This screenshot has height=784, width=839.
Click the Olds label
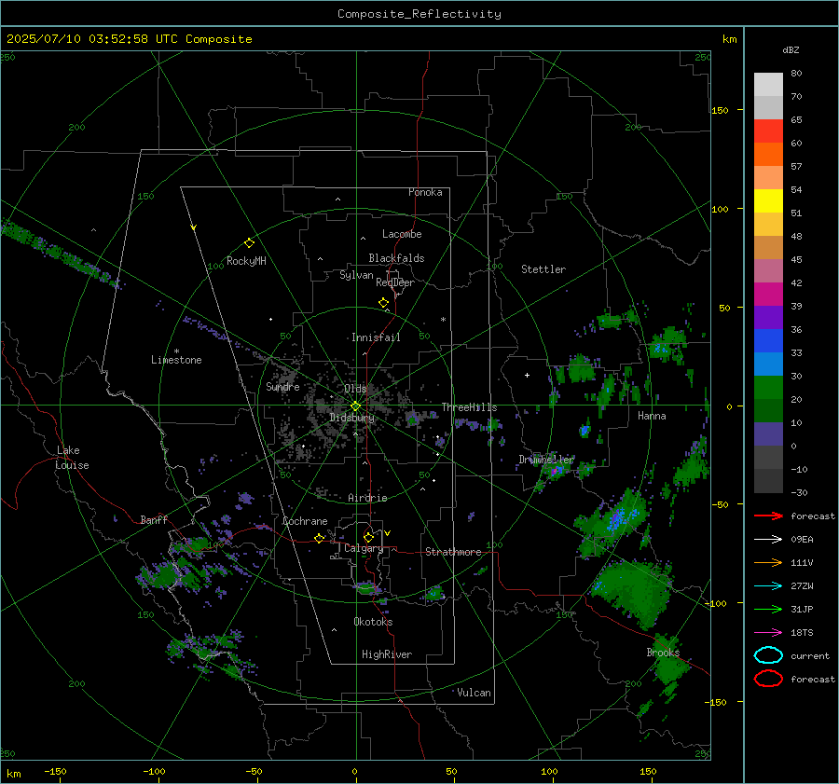[355, 389]
